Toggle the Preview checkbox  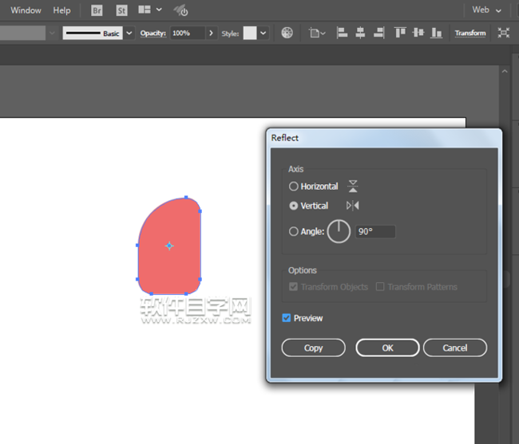click(287, 318)
